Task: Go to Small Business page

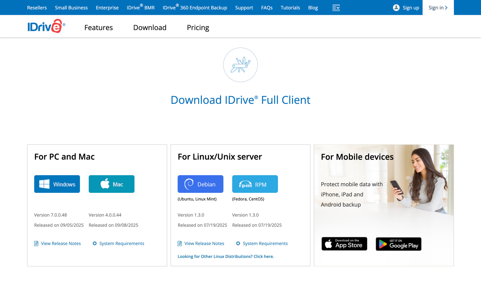Action: coord(71,8)
